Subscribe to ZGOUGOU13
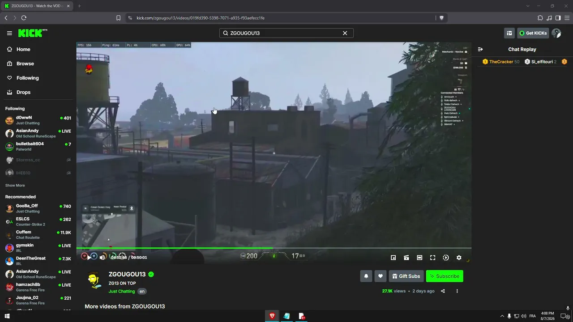The image size is (573, 322). coord(445,276)
